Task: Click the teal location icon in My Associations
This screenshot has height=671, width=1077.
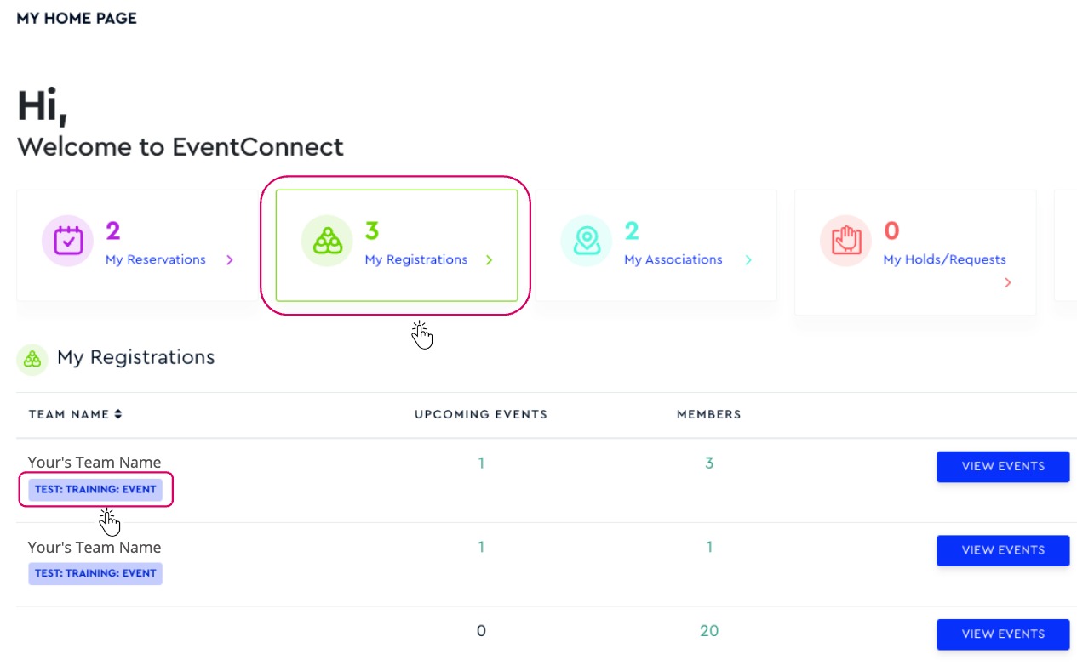Action: click(x=586, y=240)
